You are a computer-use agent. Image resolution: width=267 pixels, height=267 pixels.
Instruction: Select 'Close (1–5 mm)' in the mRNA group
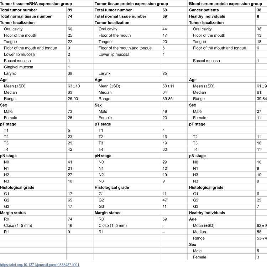click(x=18, y=225)
